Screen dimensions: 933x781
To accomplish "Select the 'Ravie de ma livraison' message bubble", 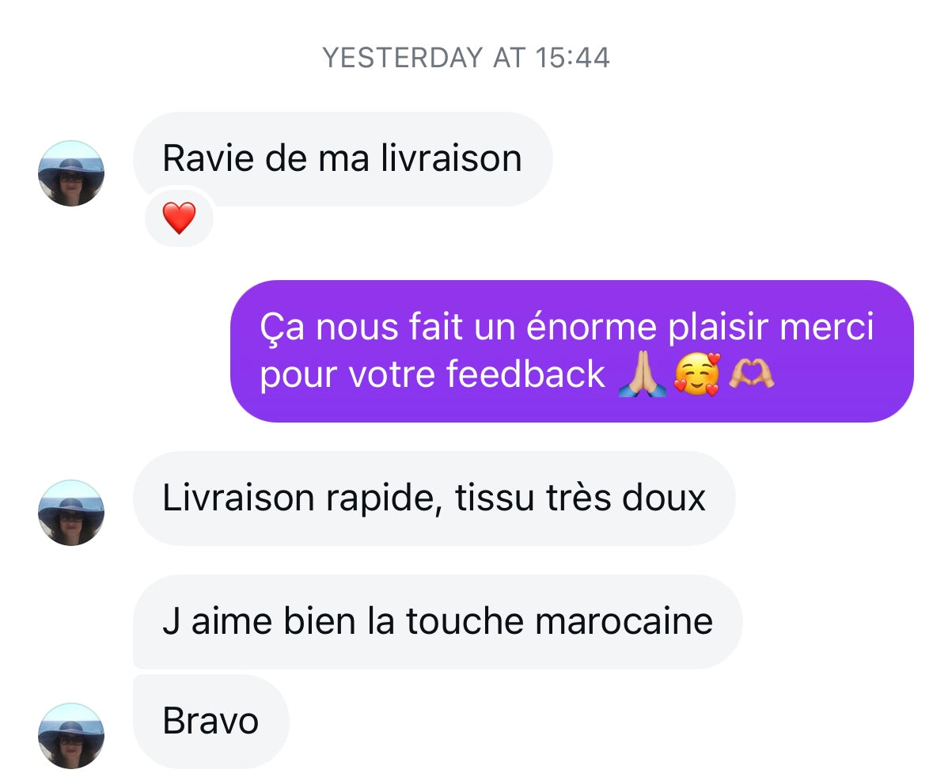I will pyautogui.click(x=343, y=159).
